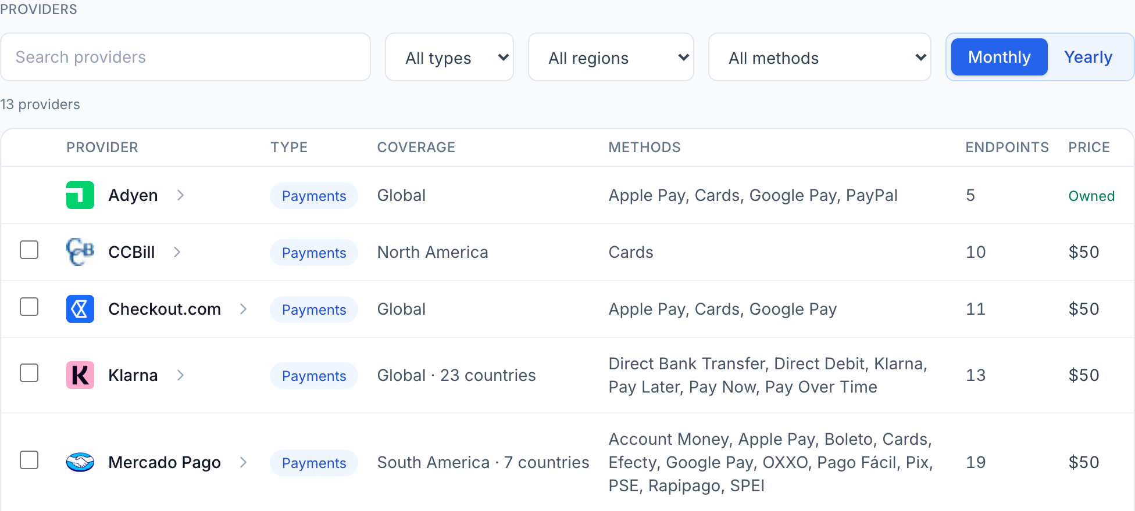
Task: Switch pricing to Yearly
Action: (1088, 57)
